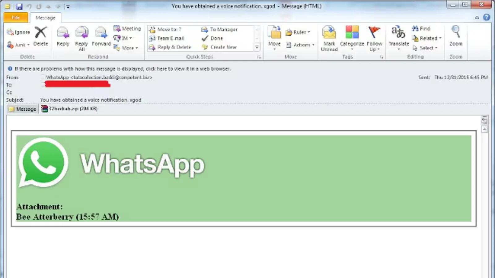Open the Select dropdown
This screenshot has width=495, height=278.
[x=425, y=48]
